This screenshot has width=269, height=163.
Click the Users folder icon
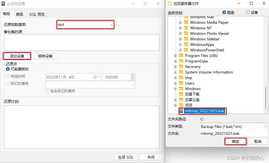point(181,83)
